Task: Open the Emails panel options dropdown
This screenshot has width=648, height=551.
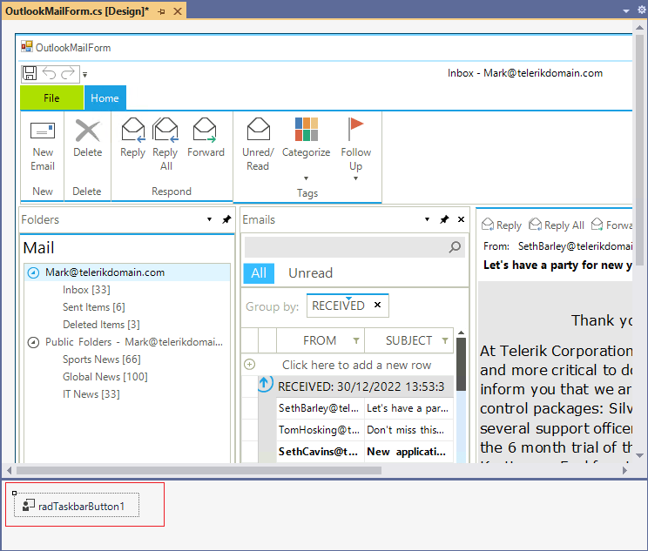Action: pyautogui.click(x=428, y=219)
